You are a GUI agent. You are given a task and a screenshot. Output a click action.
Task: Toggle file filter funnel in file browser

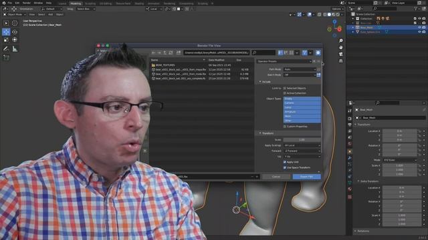coord(305,53)
